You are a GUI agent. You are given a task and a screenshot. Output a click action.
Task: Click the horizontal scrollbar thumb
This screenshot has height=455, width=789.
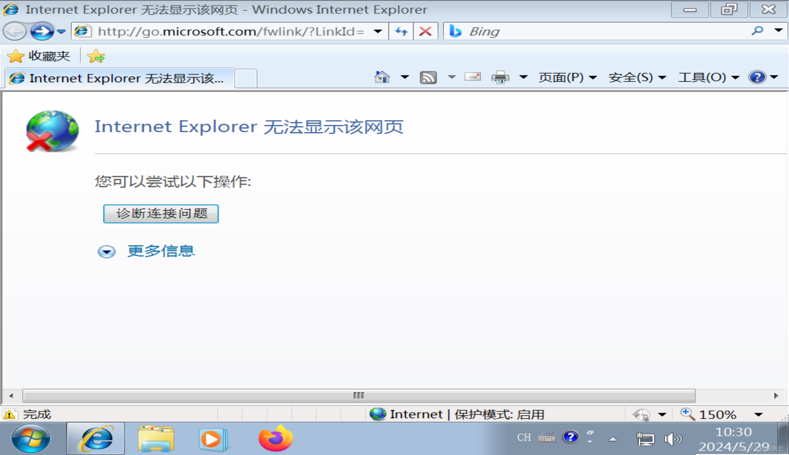pos(358,396)
